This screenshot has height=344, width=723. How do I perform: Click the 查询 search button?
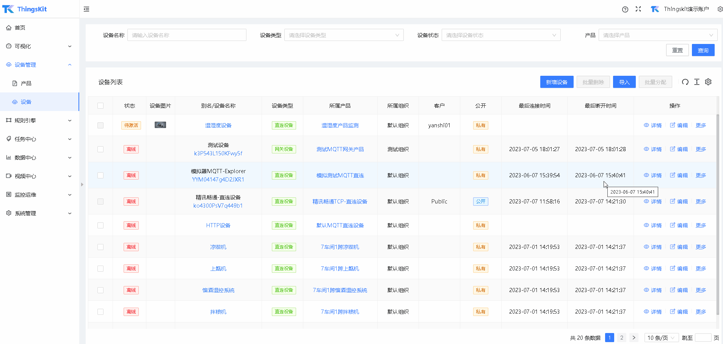[x=703, y=50]
